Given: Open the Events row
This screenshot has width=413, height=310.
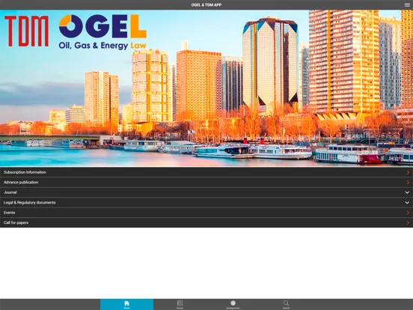Looking at the screenshot, I should (206, 213).
